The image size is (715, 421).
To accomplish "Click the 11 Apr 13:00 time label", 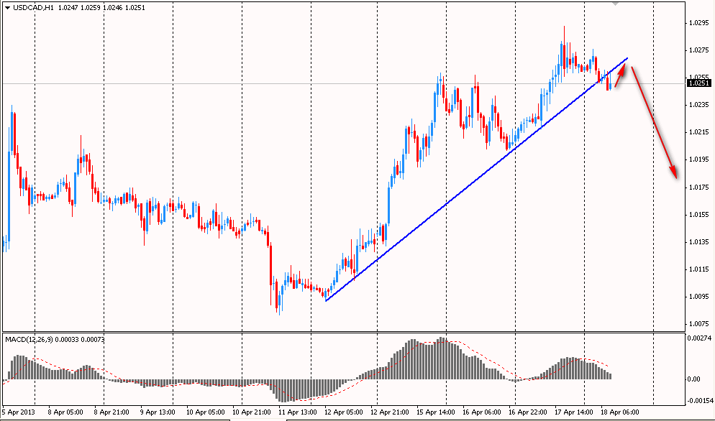I will tap(298, 412).
